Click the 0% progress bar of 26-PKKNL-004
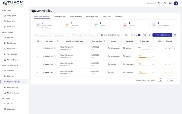Screen dimensions: 182x114 (x=144, y=49)
